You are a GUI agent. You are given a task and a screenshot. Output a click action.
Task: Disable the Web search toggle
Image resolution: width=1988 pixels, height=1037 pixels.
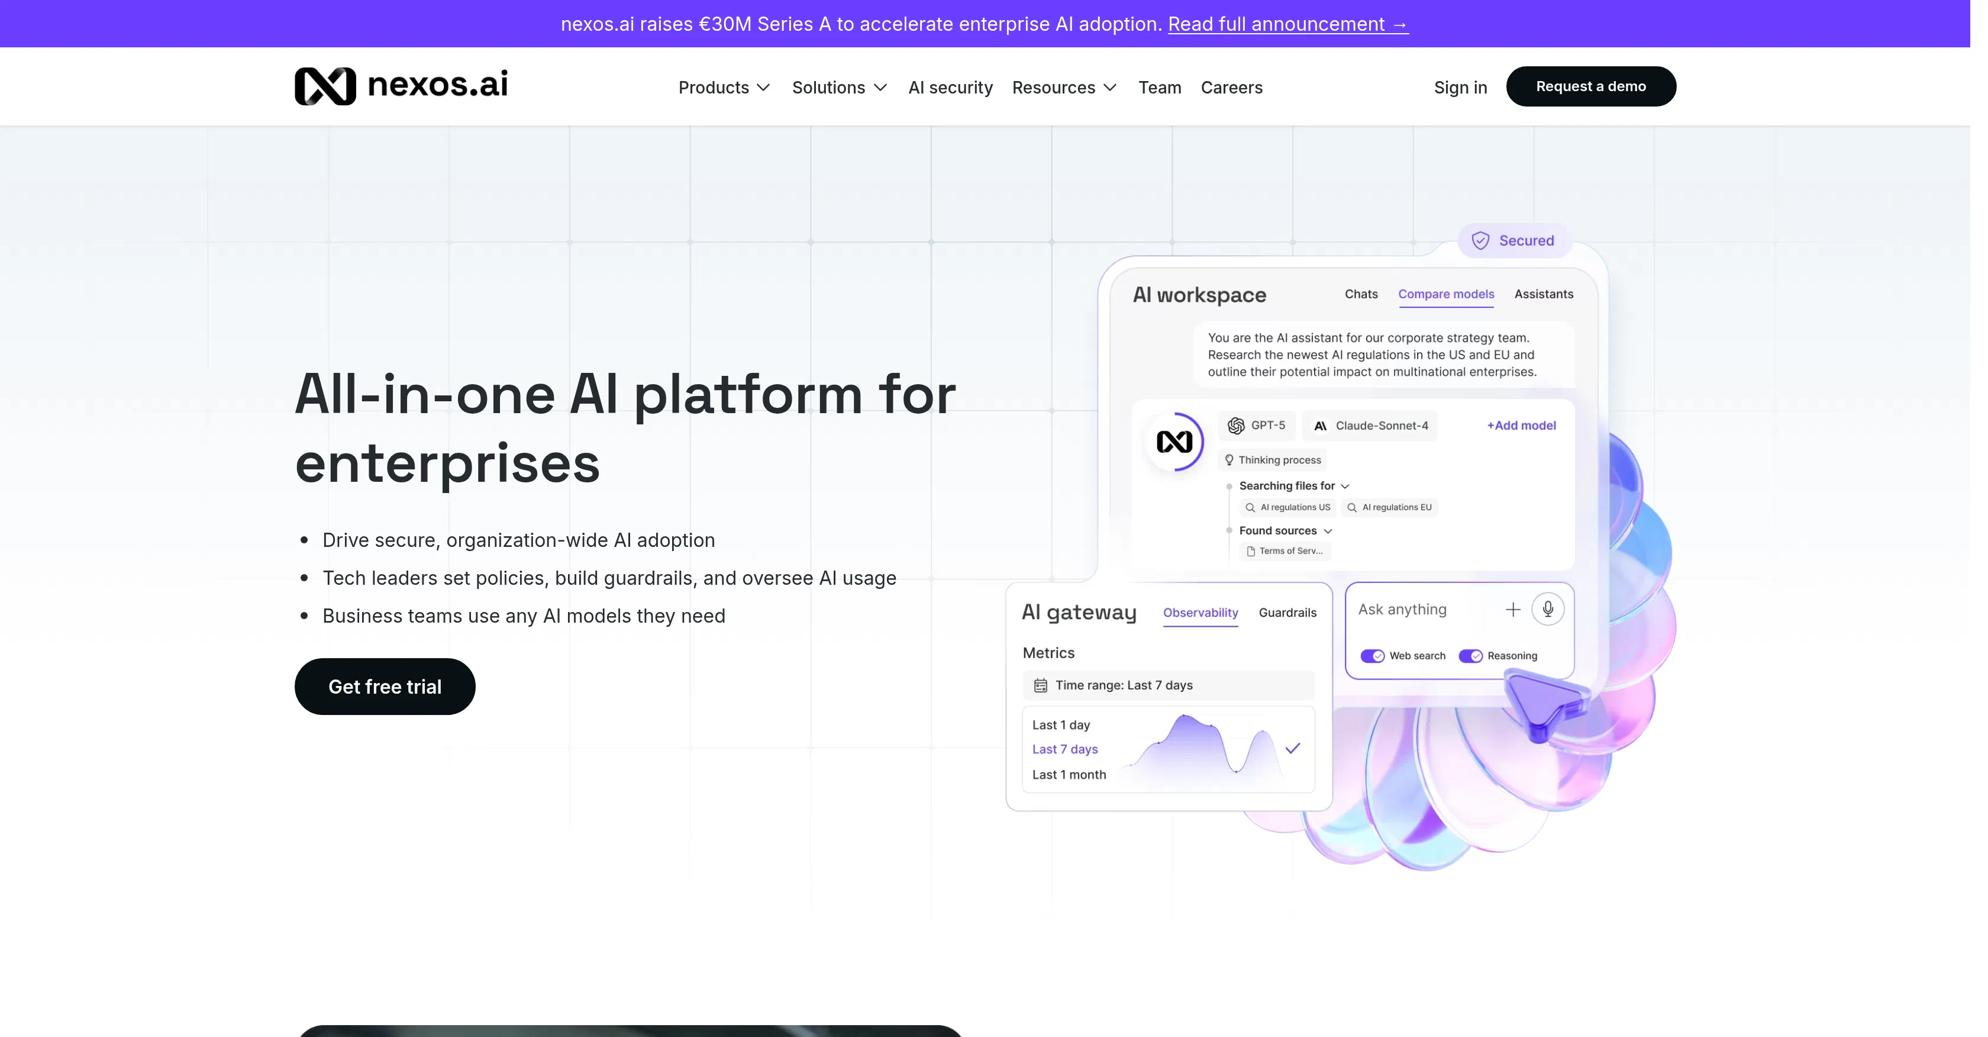tap(1373, 656)
